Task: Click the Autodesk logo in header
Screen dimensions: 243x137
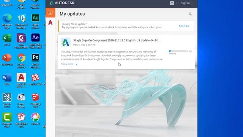Action: (x=62, y=3)
